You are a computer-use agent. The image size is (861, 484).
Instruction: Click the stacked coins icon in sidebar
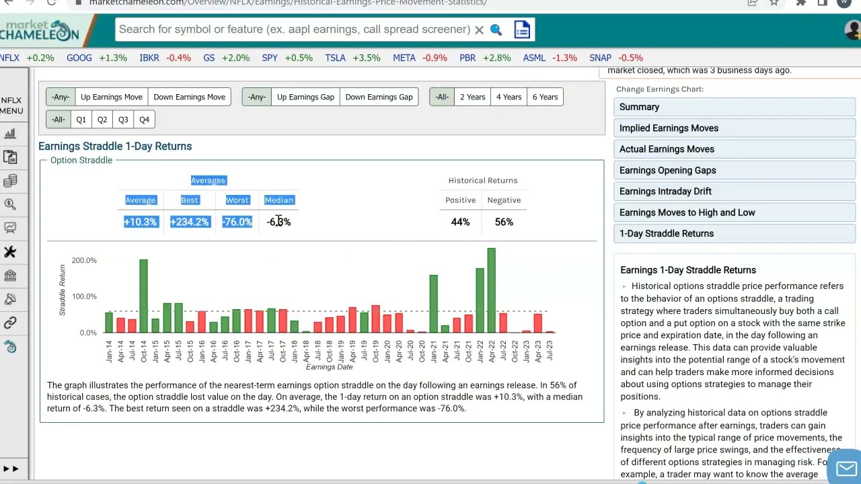[10, 181]
